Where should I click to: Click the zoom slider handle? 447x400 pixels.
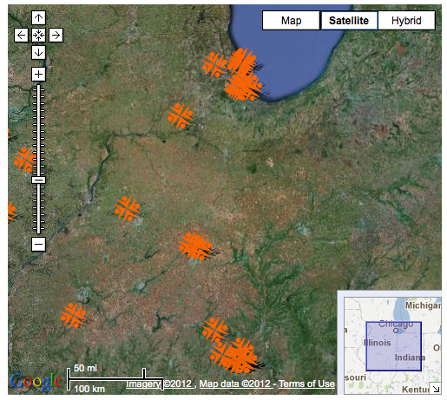point(38,180)
